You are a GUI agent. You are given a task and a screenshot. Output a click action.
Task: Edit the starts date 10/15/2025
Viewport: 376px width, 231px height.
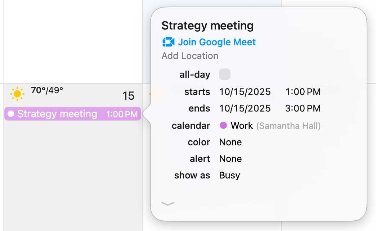click(x=245, y=92)
